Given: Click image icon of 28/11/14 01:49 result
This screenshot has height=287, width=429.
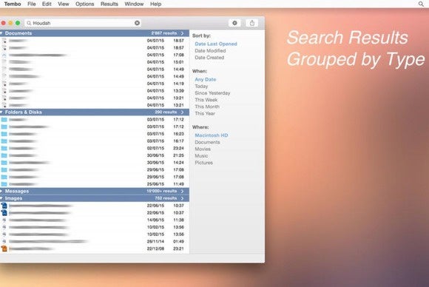Looking at the screenshot, I should click(4, 241).
